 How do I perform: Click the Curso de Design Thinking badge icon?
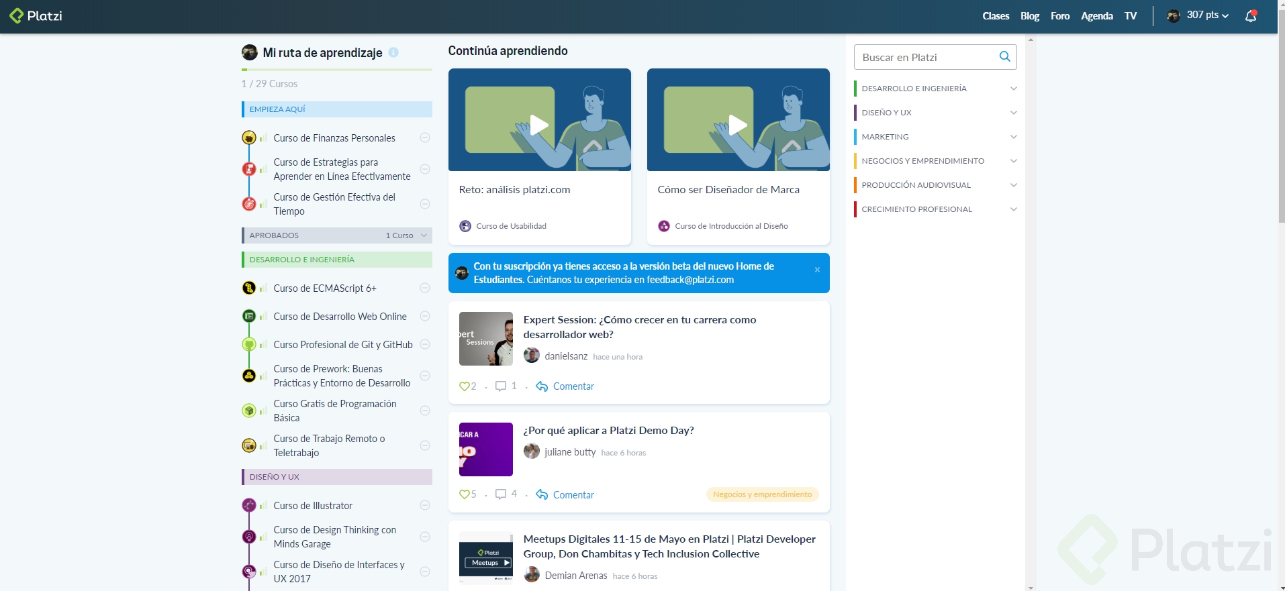click(x=249, y=537)
